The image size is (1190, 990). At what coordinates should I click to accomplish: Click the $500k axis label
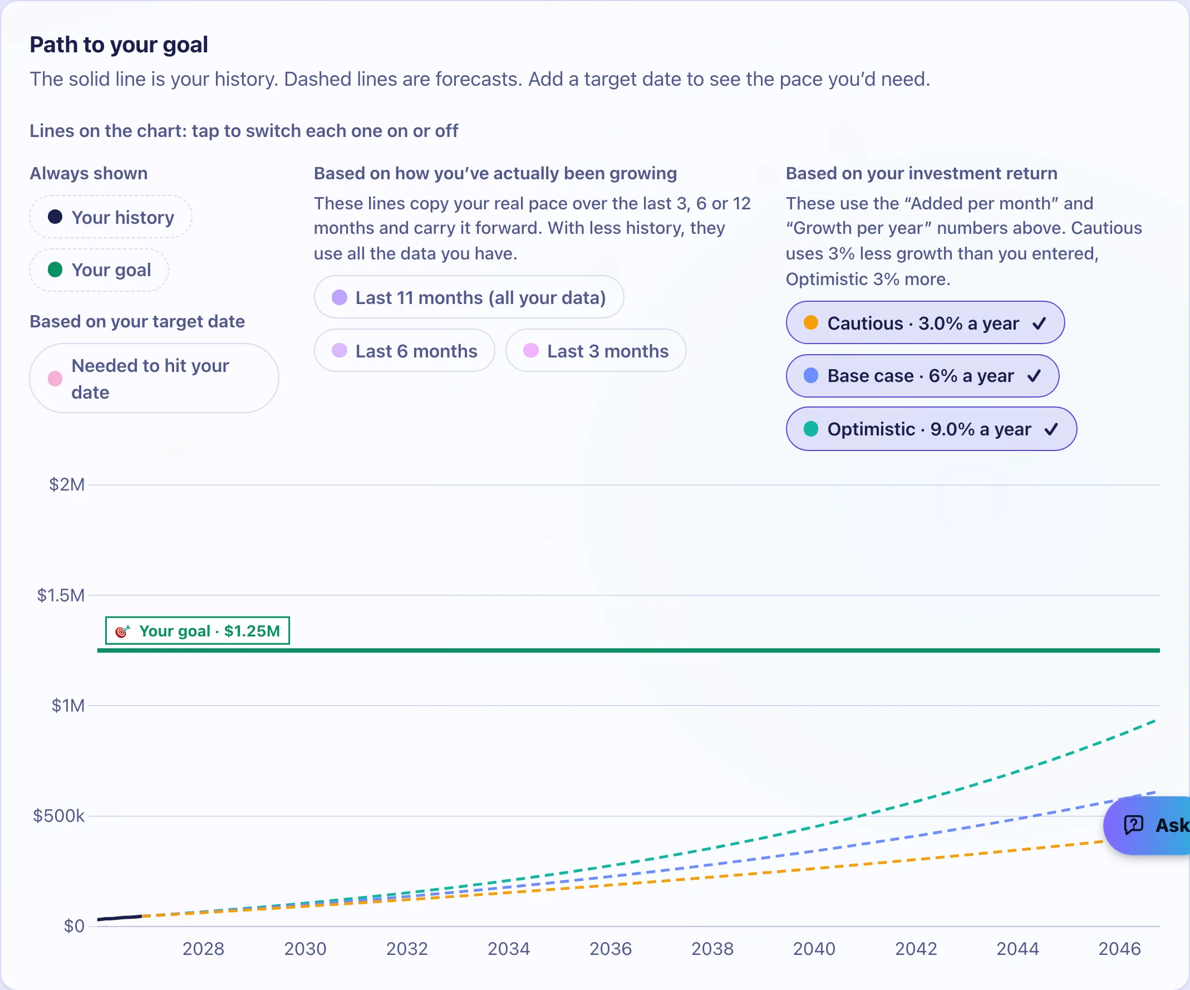click(x=59, y=816)
